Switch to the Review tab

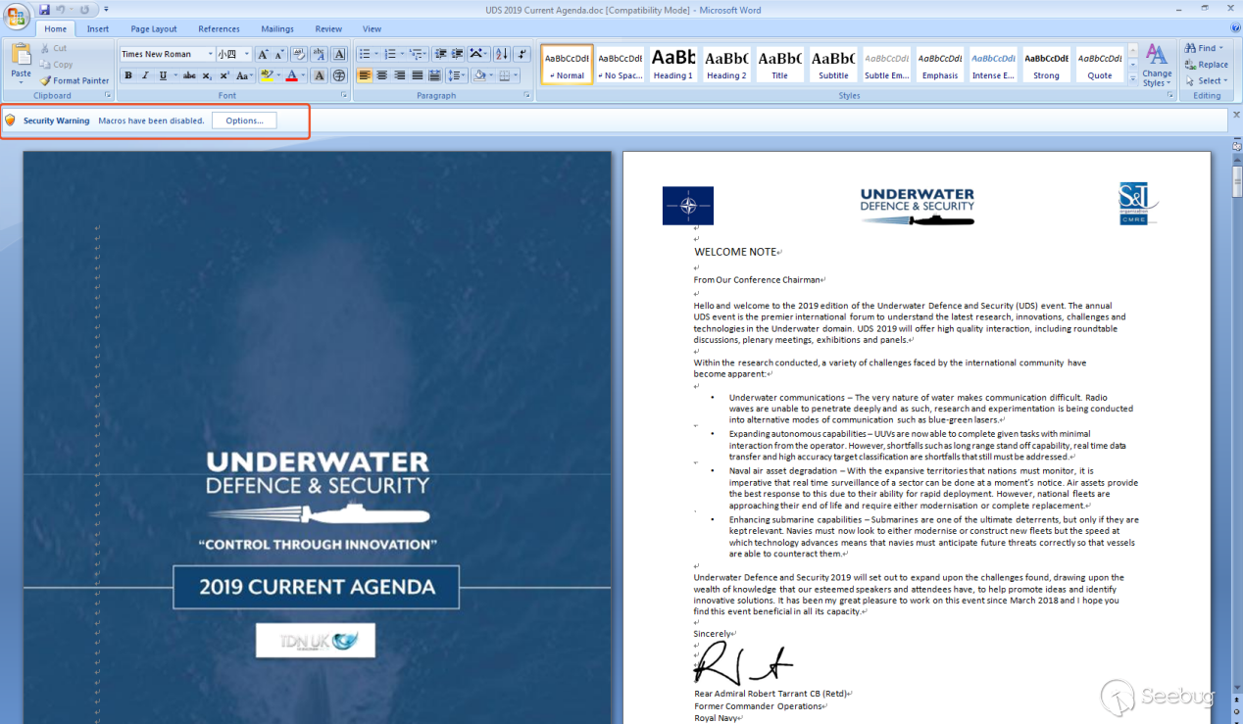(328, 28)
